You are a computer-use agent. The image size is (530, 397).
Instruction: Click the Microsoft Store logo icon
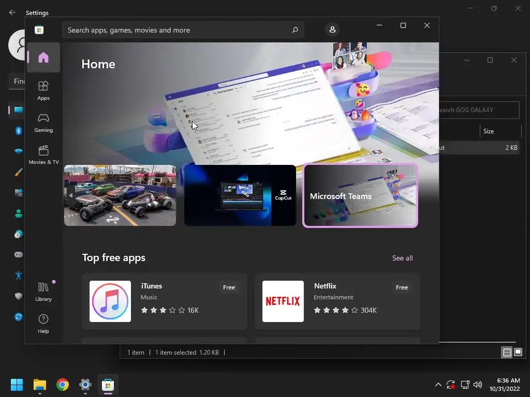tap(39, 29)
